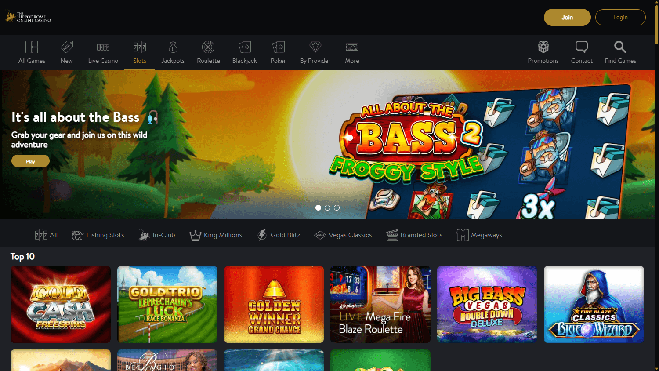
Task: Click the Join button
Action: coord(567,18)
